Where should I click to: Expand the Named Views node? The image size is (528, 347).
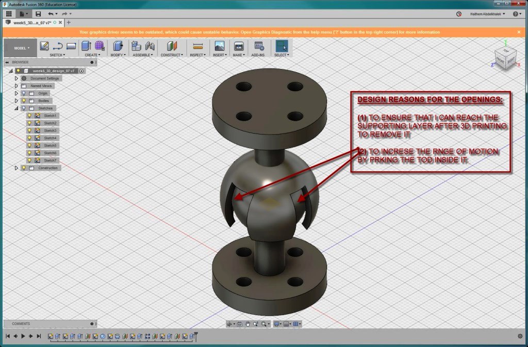16,86
